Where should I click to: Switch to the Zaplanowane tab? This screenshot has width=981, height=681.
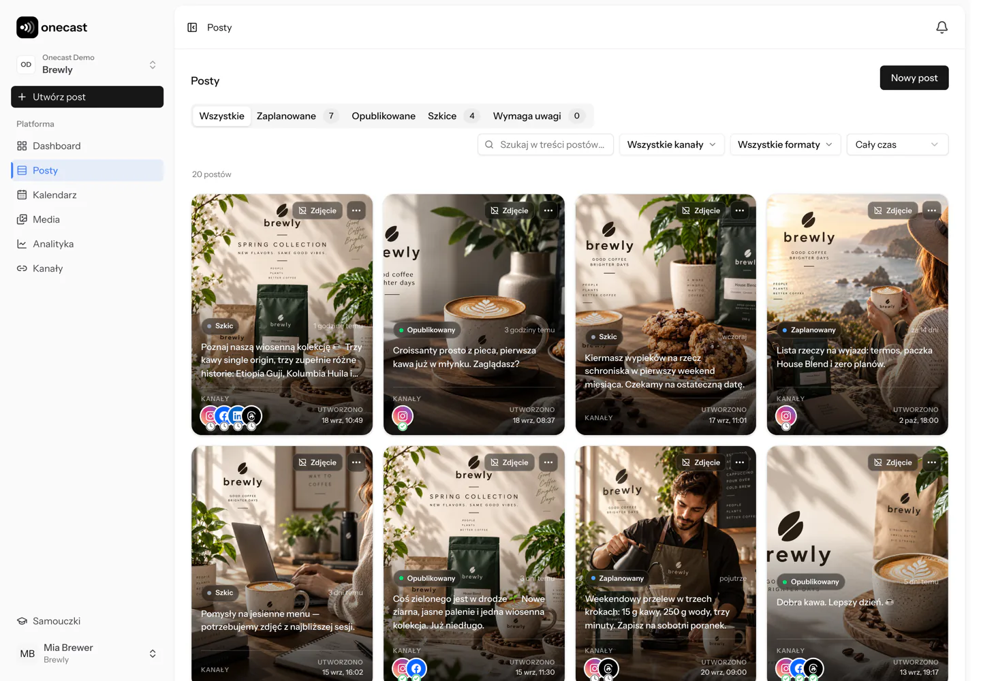pos(297,116)
